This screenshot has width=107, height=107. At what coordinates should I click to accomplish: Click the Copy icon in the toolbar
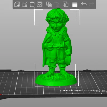[x=49, y=4]
